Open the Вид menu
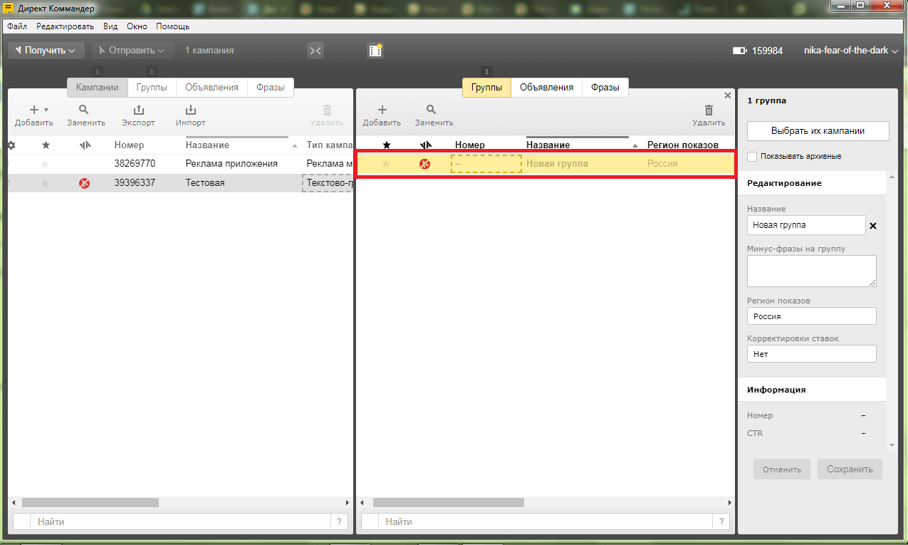This screenshot has width=908, height=545. [110, 26]
